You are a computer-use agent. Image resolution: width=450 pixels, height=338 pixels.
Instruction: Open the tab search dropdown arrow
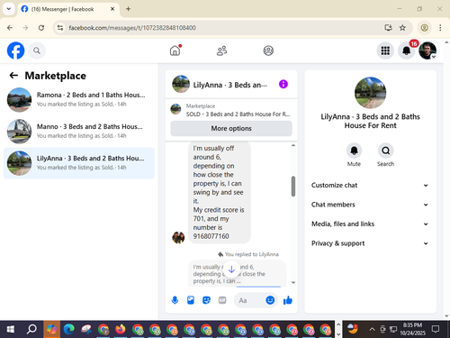click(x=9, y=9)
